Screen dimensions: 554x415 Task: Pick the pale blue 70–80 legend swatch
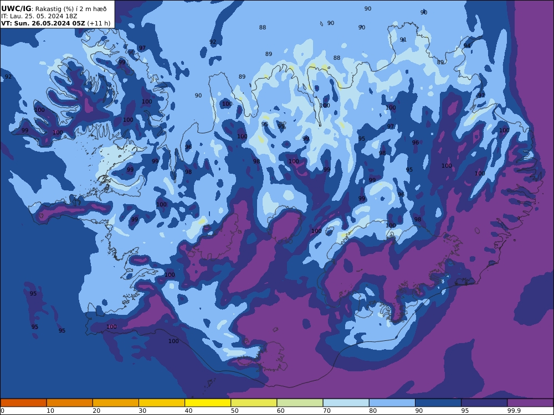[346, 403]
